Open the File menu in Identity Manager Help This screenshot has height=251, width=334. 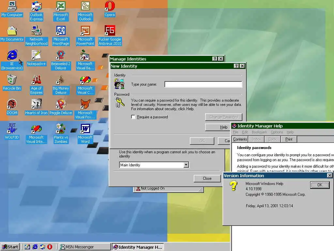click(x=235, y=132)
